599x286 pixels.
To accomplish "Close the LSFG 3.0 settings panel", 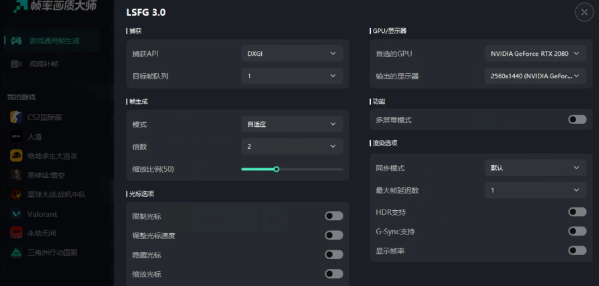I will (x=584, y=12).
